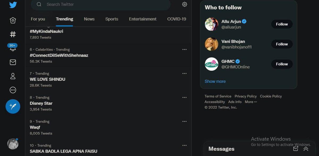The height and width of the screenshot is (156, 319).
Task: Open more options for Waqf trend
Action: 184,121
